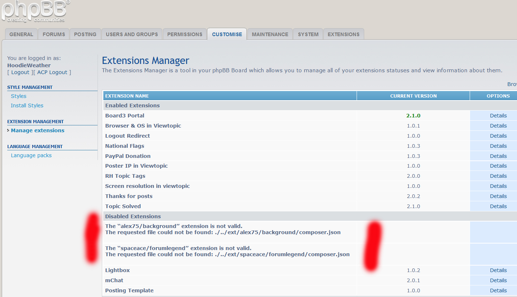
Task: View Details for Posting Template
Action: (498, 290)
